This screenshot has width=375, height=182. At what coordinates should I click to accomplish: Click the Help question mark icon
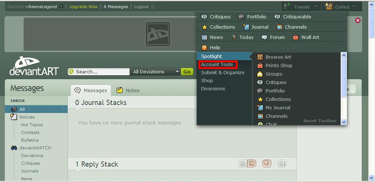[x=204, y=48]
